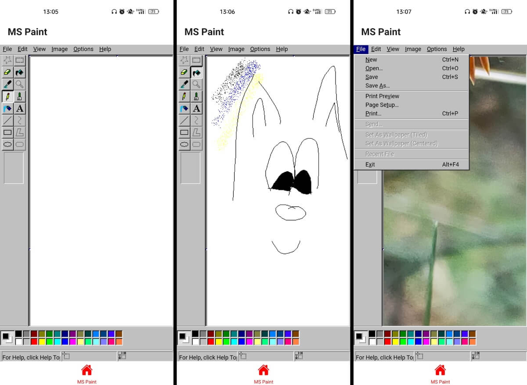Select the Curve tool
This screenshot has height=385, width=527.
[20, 120]
